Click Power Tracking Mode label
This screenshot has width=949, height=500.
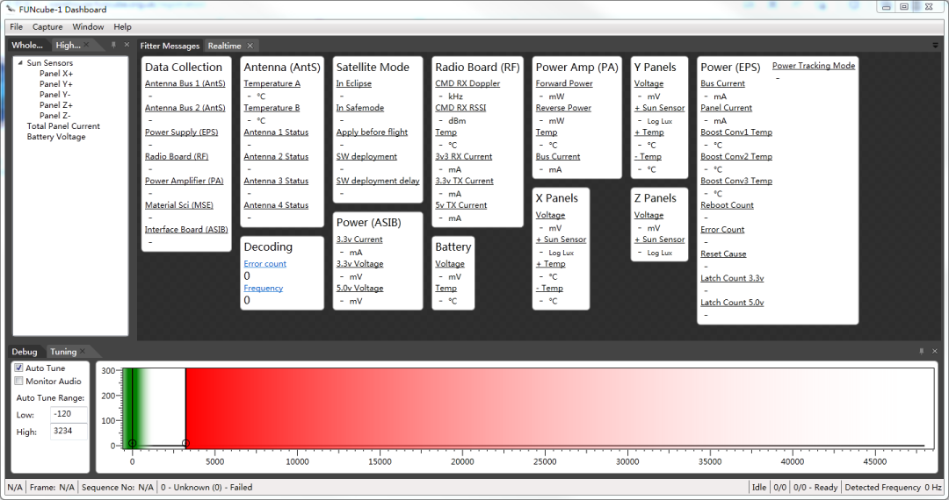pos(814,66)
